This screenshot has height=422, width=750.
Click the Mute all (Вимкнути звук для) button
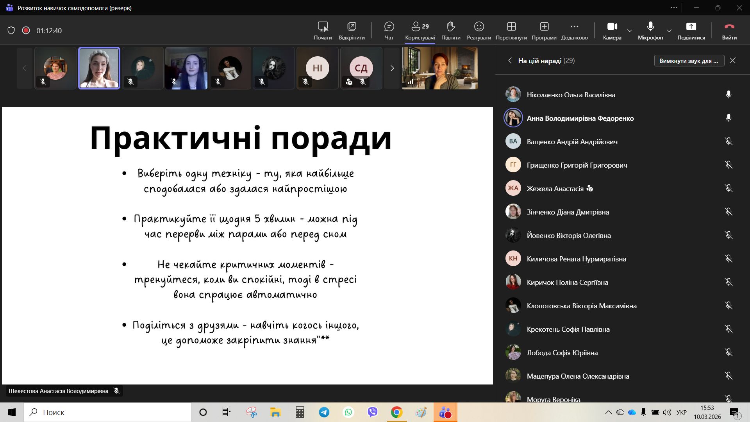[x=689, y=61]
